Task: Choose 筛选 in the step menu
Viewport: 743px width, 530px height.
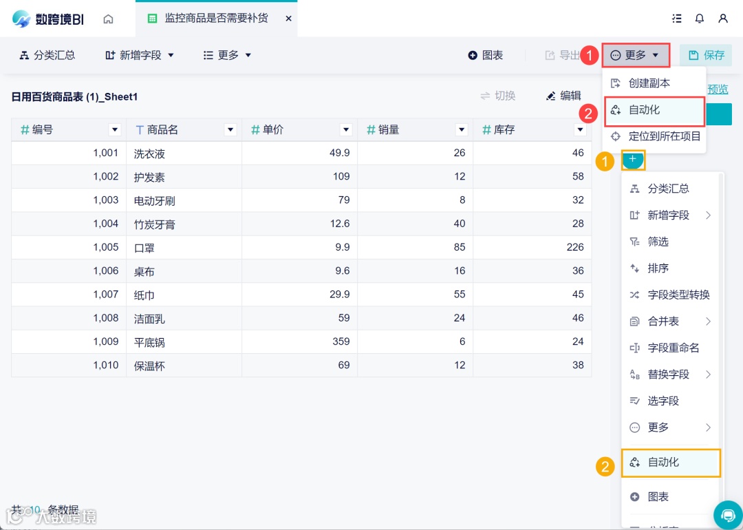Action: [x=671, y=242]
